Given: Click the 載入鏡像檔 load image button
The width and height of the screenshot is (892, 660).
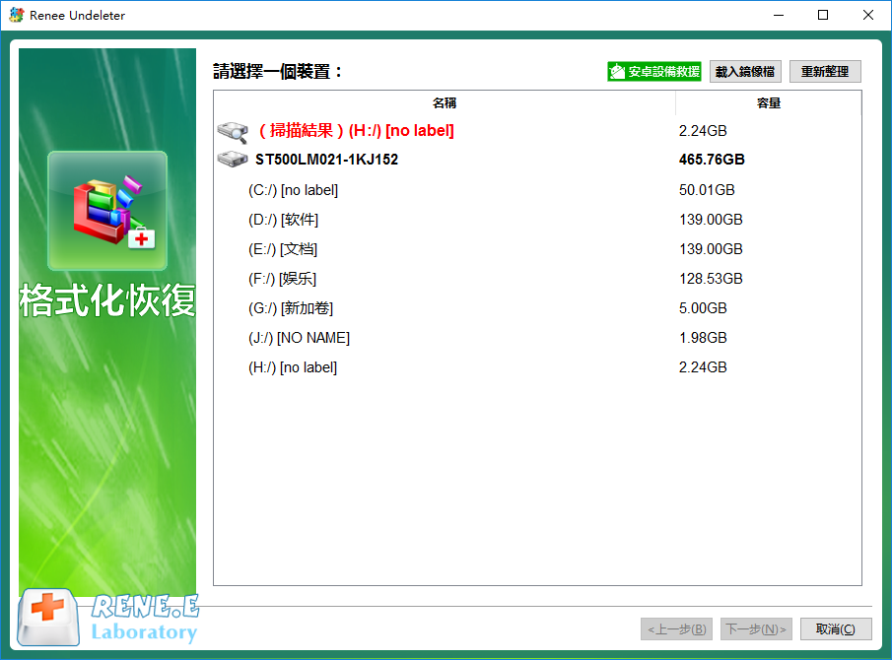Looking at the screenshot, I should [x=745, y=72].
